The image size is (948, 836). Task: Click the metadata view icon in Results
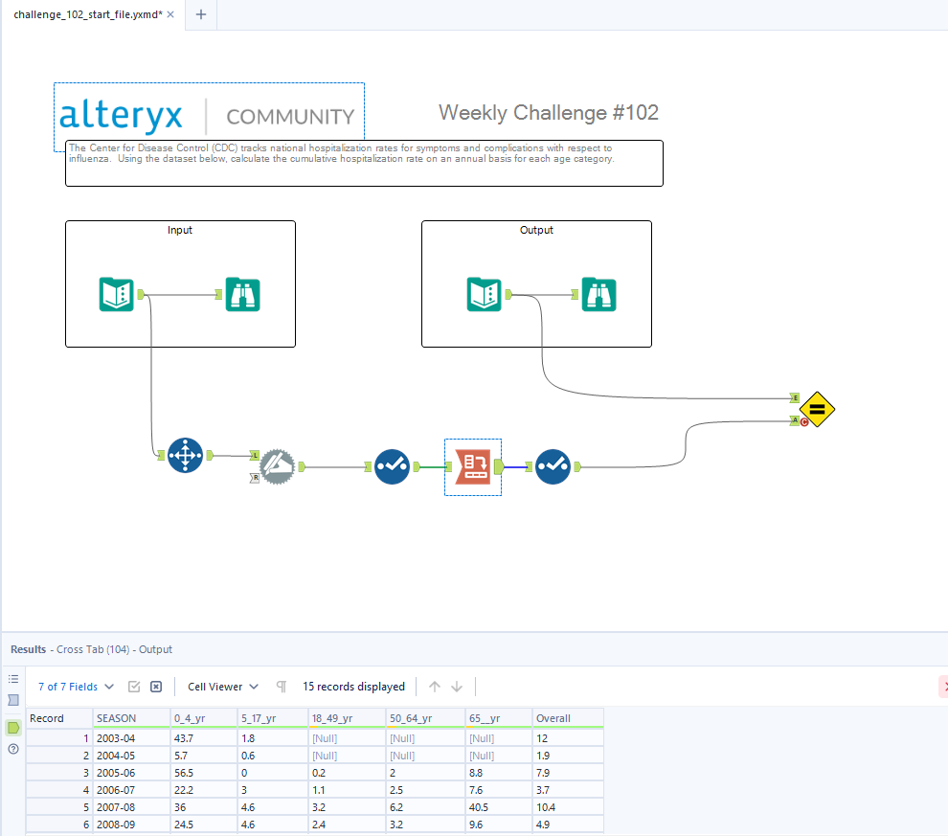[x=13, y=700]
